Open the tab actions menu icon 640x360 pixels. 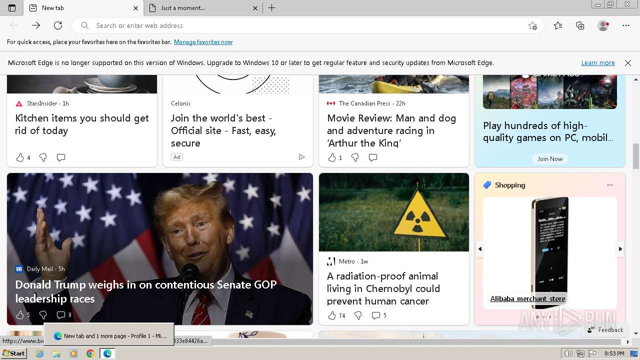pos(12,8)
